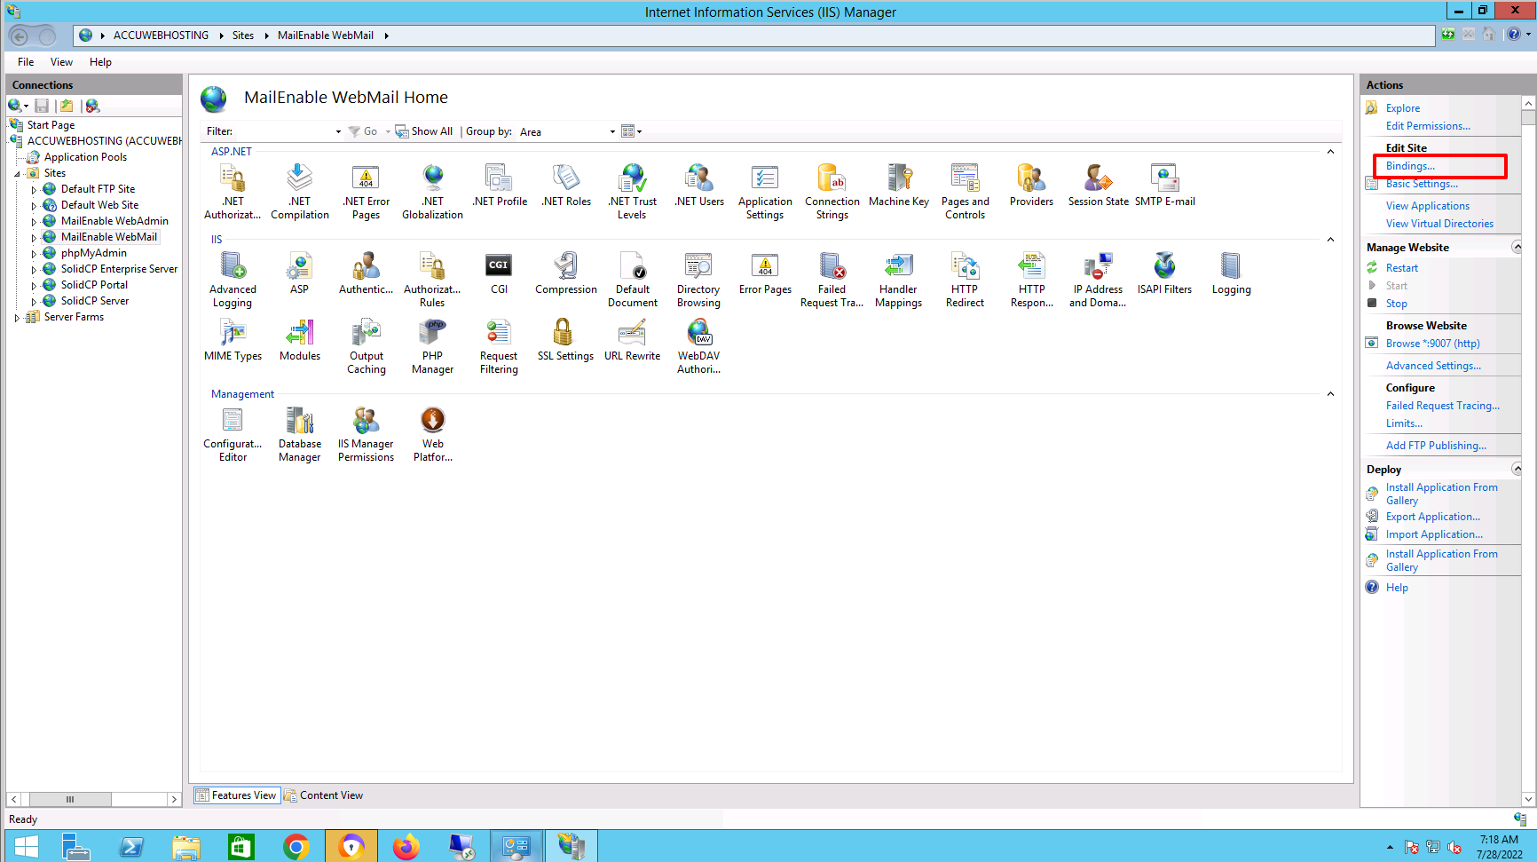Open Database Manager feature
Viewport: 1537px width, 862px height.
pos(300,434)
